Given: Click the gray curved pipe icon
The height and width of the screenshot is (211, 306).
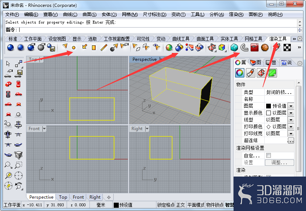Looking at the screenshot, I should [x=244, y=47].
